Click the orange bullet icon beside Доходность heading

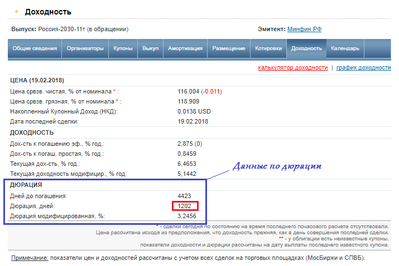click(x=17, y=12)
